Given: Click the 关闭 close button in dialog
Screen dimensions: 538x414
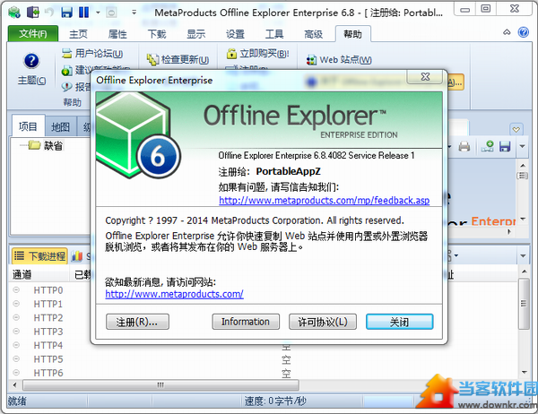Looking at the screenshot, I should tap(399, 322).
